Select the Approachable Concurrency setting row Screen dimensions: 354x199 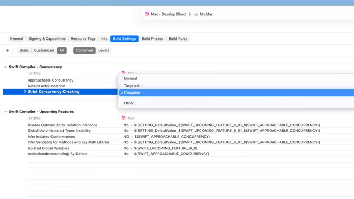(50, 80)
